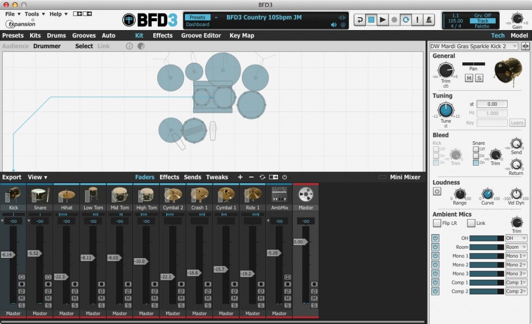Stop playback with the blue Stop button
Image resolution: width=532 pixels, height=324 pixels.
371,20
